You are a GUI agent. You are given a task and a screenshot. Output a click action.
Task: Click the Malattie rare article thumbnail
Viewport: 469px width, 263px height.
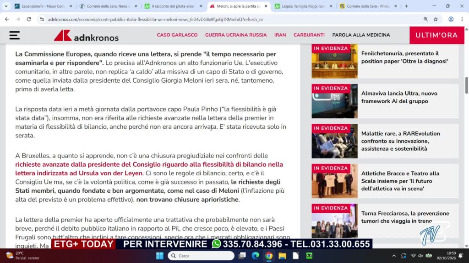(x=334, y=142)
